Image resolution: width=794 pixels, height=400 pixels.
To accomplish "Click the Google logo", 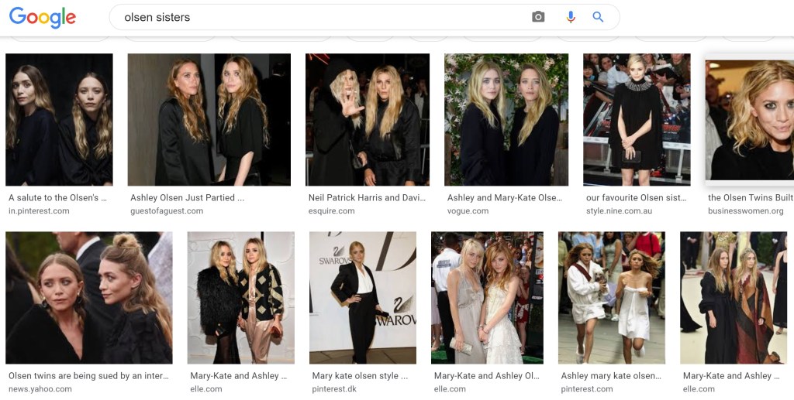I will [43, 17].
